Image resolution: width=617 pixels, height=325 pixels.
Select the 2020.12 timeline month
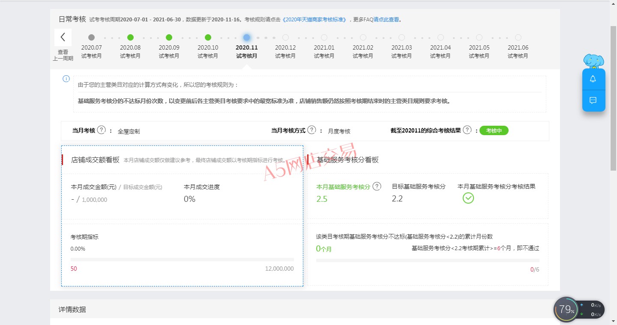coord(285,37)
